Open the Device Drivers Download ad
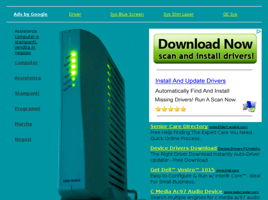The height and width of the screenshot is (200, 268). (183, 148)
